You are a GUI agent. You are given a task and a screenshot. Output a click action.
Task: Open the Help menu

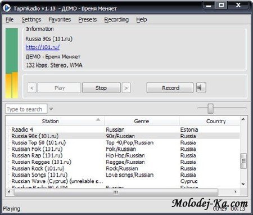click(142, 20)
